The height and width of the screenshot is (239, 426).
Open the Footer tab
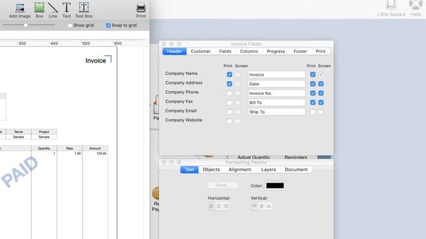click(x=300, y=51)
